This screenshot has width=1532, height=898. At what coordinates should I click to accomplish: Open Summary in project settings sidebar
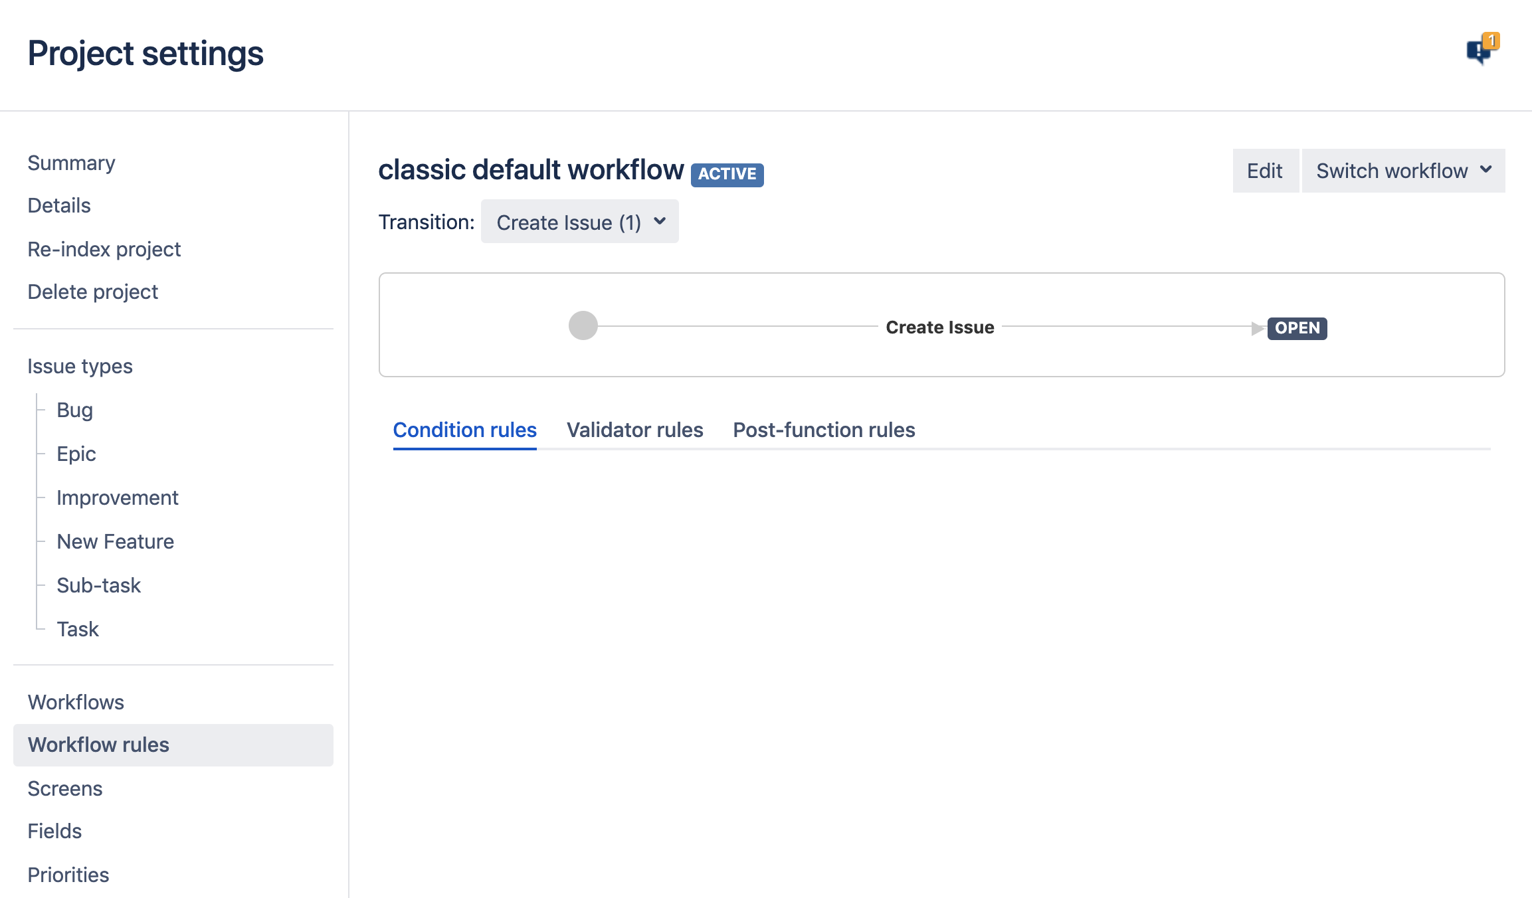tap(72, 163)
